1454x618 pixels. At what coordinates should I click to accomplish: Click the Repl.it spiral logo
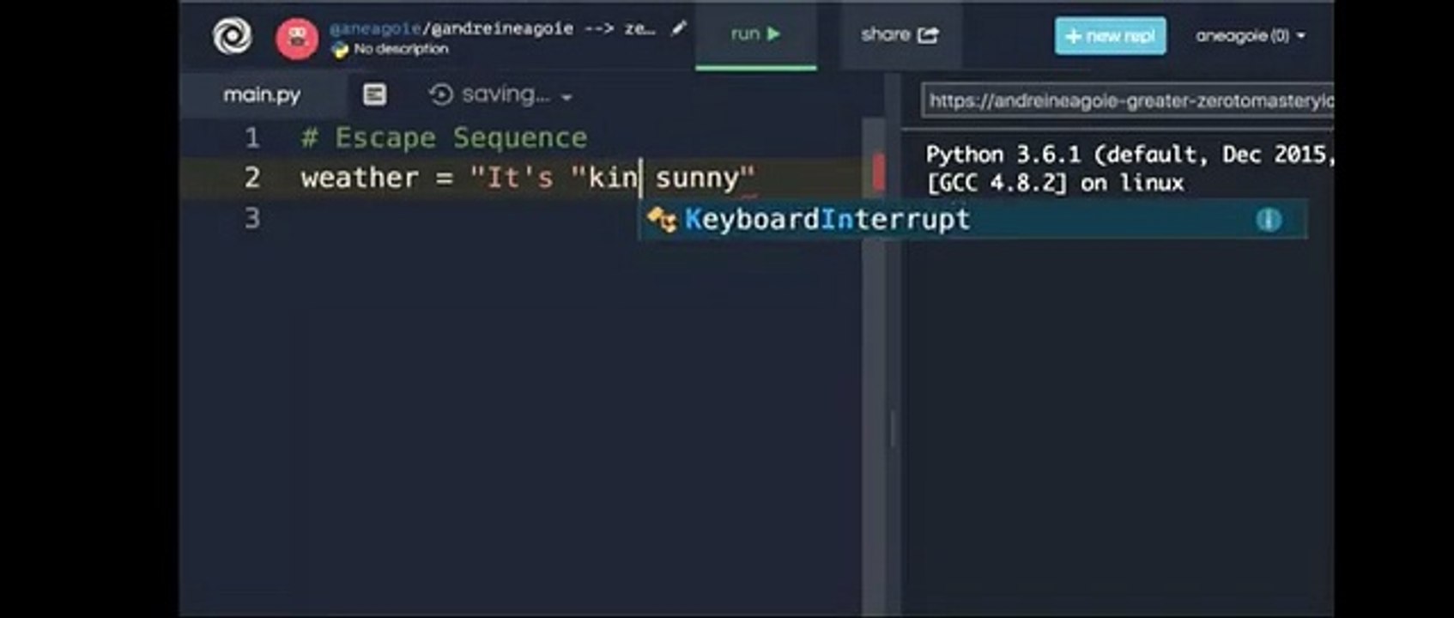tap(232, 36)
